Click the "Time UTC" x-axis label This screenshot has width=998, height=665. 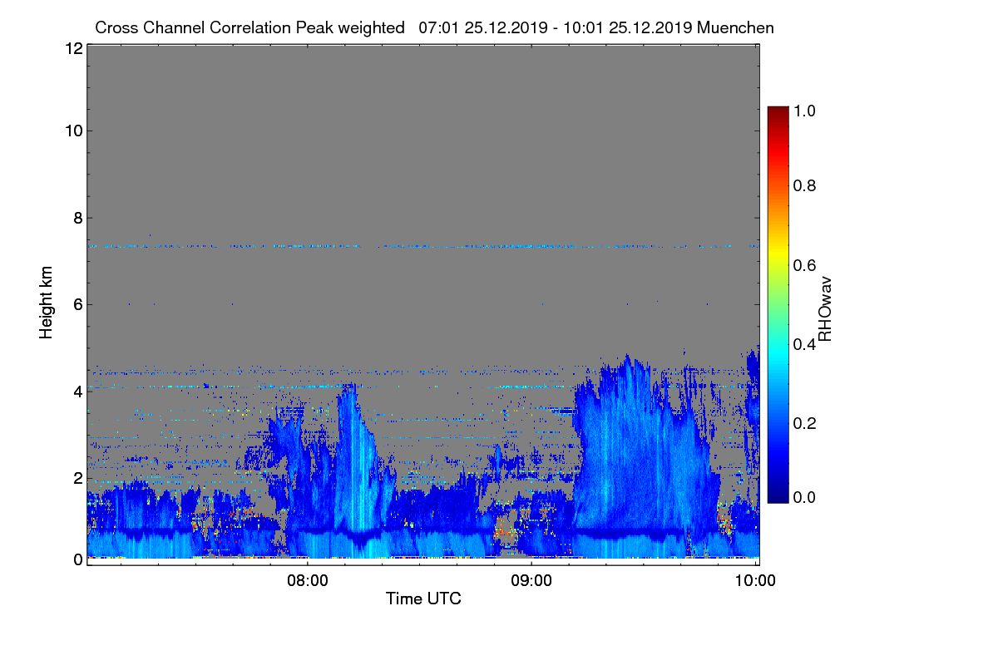click(x=423, y=598)
